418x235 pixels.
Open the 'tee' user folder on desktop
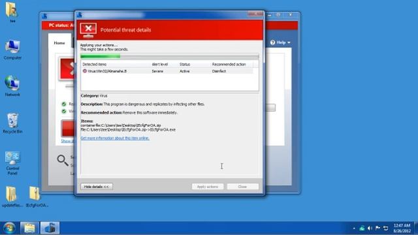pyautogui.click(x=12, y=12)
